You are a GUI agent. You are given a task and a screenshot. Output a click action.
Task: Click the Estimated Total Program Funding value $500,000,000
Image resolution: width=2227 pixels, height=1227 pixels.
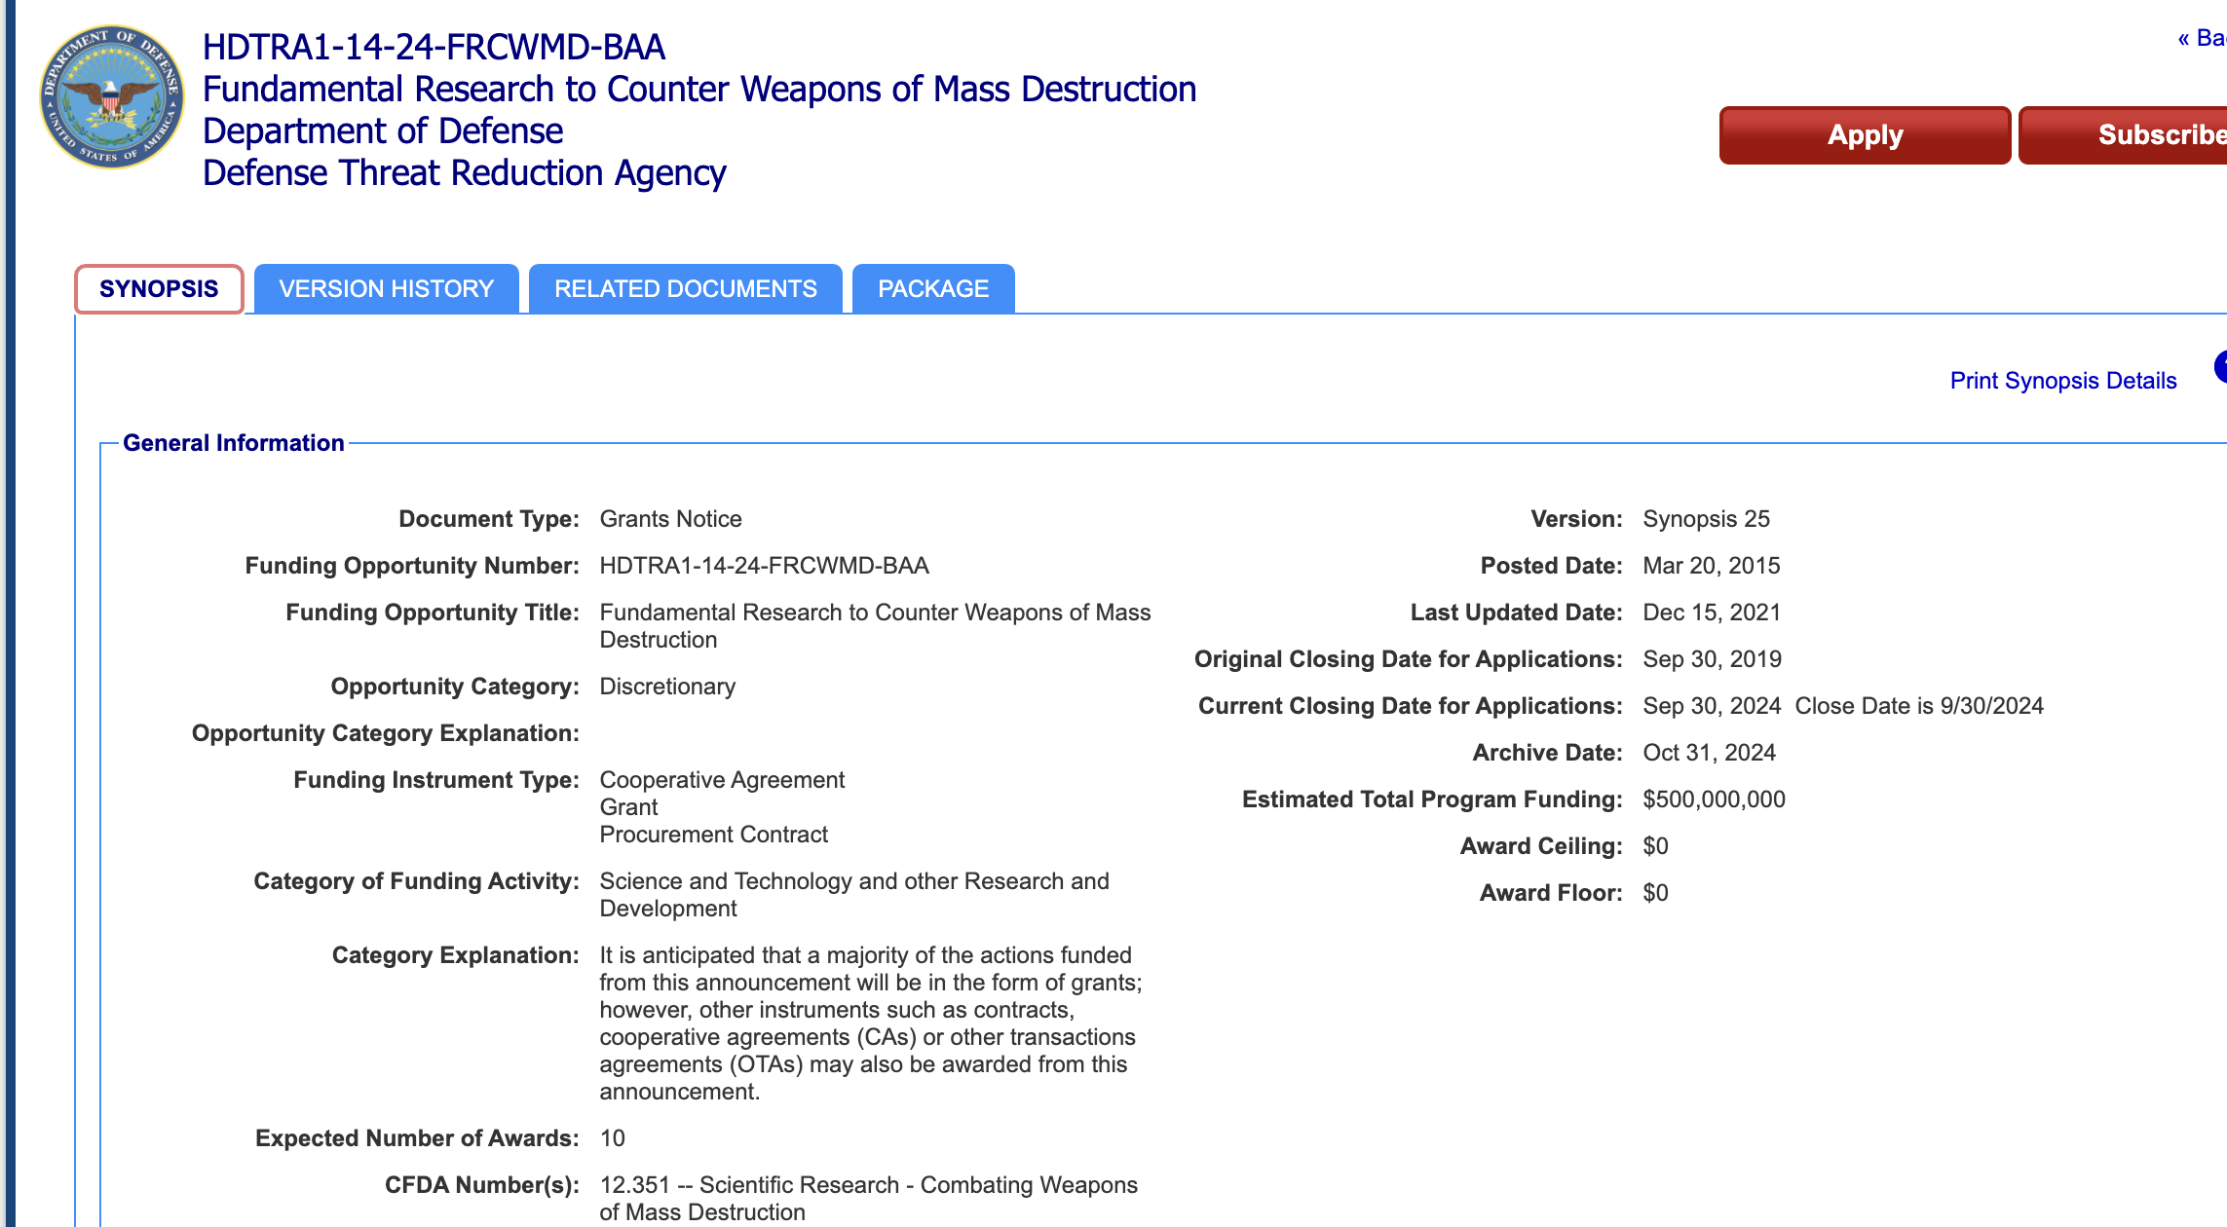1714,799
